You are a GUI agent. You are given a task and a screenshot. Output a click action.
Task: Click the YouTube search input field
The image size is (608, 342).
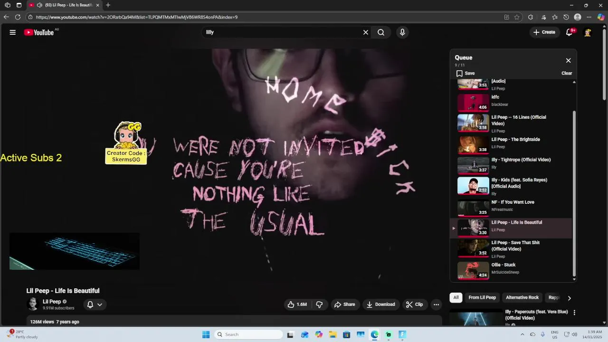[283, 32]
